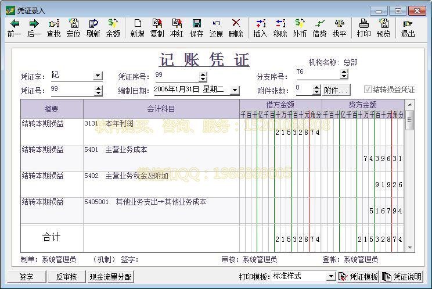Click the 反审核 button

pyautogui.click(x=66, y=277)
